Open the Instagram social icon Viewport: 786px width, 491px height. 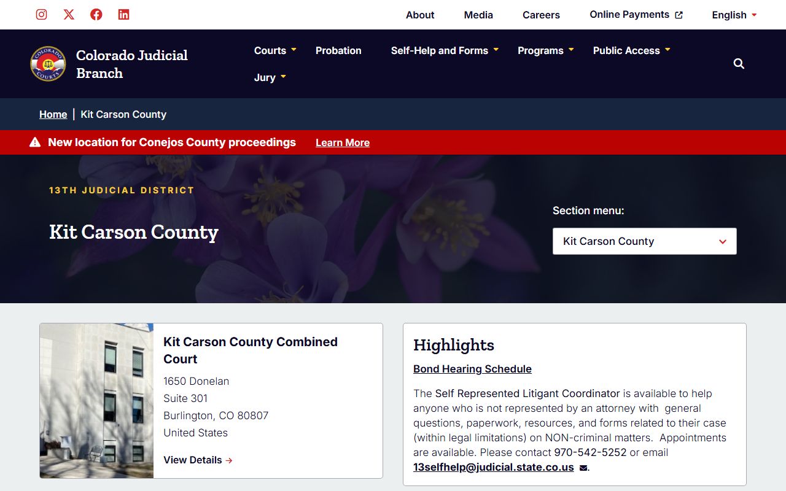click(41, 15)
